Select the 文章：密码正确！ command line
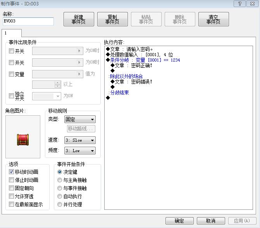 (131, 65)
